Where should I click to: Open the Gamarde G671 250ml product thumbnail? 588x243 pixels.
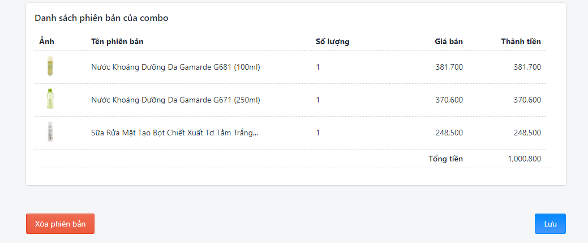click(50, 99)
